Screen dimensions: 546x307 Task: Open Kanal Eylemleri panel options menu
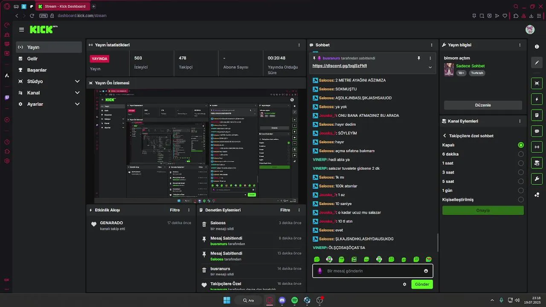(x=520, y=121)
